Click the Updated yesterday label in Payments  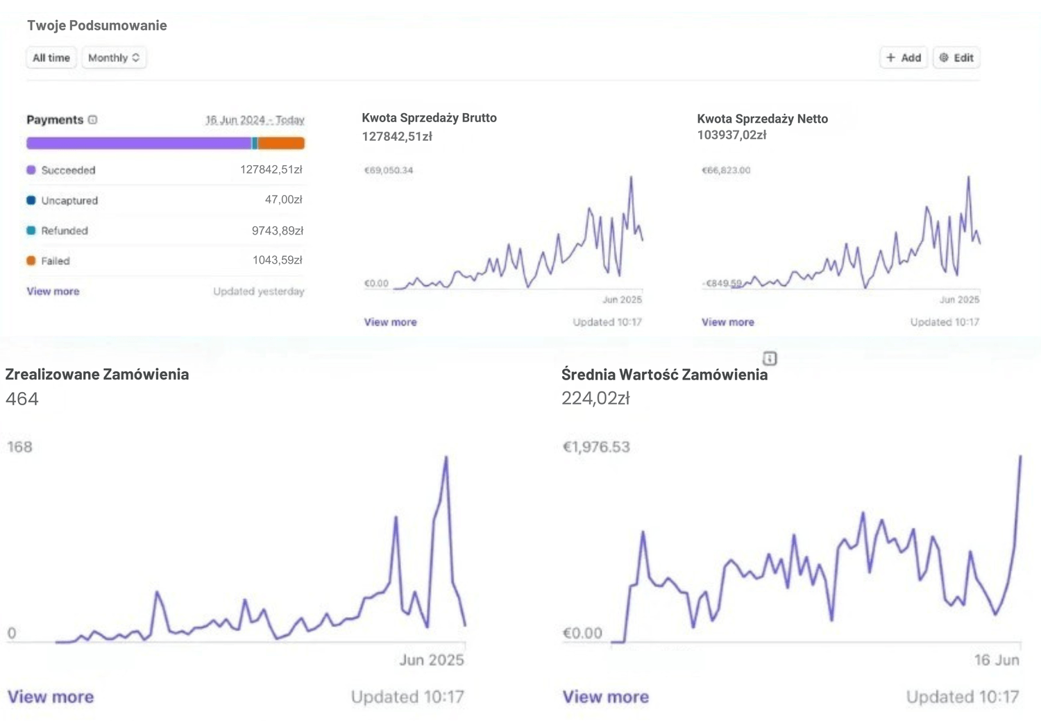[x=259, y=291]
